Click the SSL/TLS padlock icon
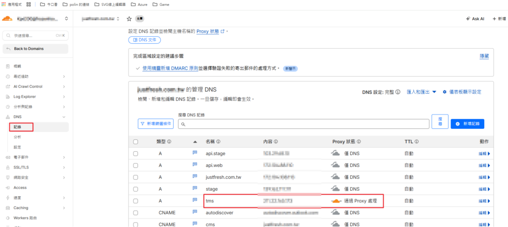508x227 pixels. 8,168
